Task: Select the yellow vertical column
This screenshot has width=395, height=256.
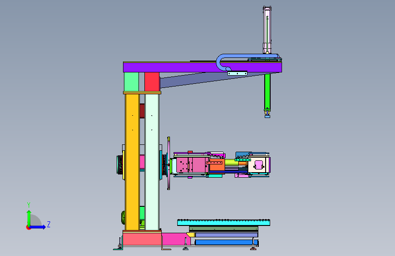Action: (x=132, y=162)
